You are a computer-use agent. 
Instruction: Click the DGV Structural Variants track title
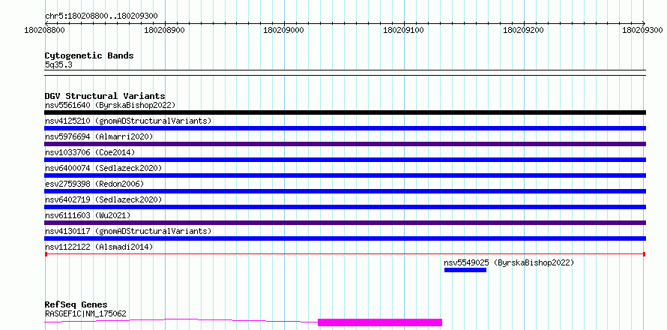coord(105,96)
